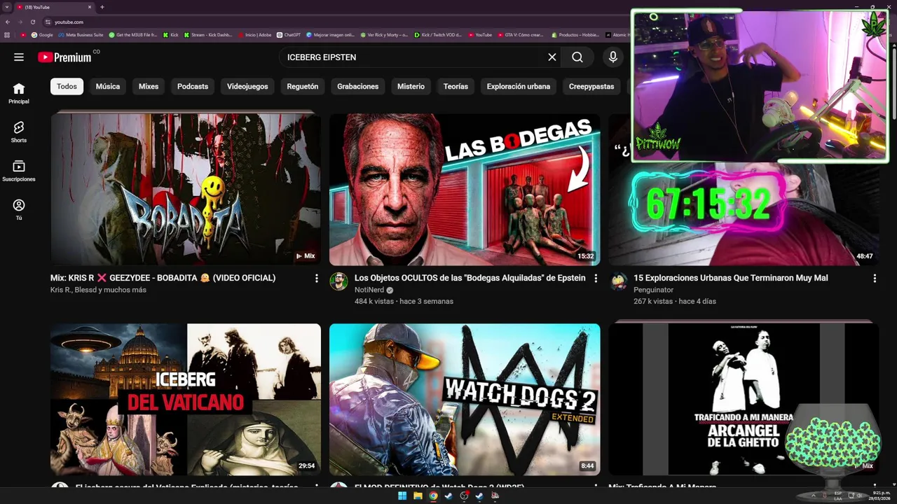The width and height of the screenshot is (897, 504).
Task: Open the Tú profile section
Action: [x=19, y=209]
